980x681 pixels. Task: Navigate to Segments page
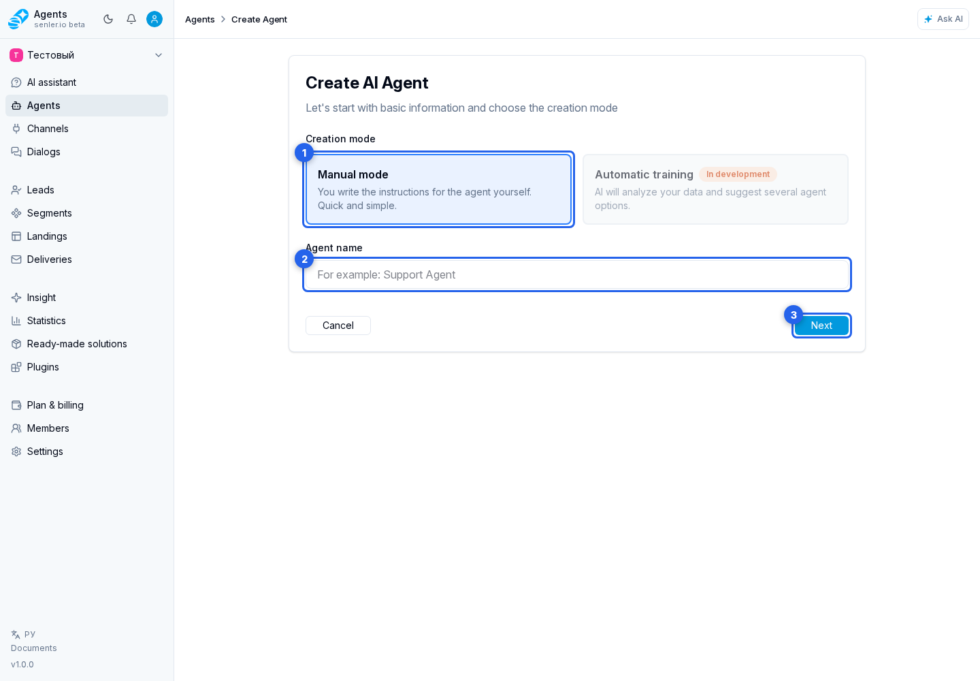[x=86, y=213]
